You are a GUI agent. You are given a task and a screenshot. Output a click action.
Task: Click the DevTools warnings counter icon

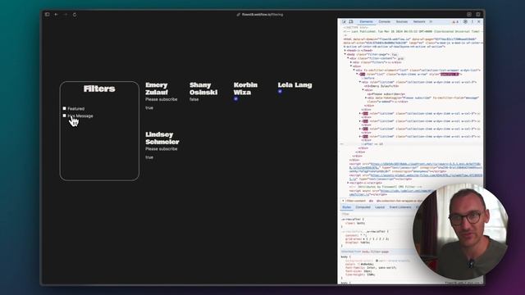point(455,22)
